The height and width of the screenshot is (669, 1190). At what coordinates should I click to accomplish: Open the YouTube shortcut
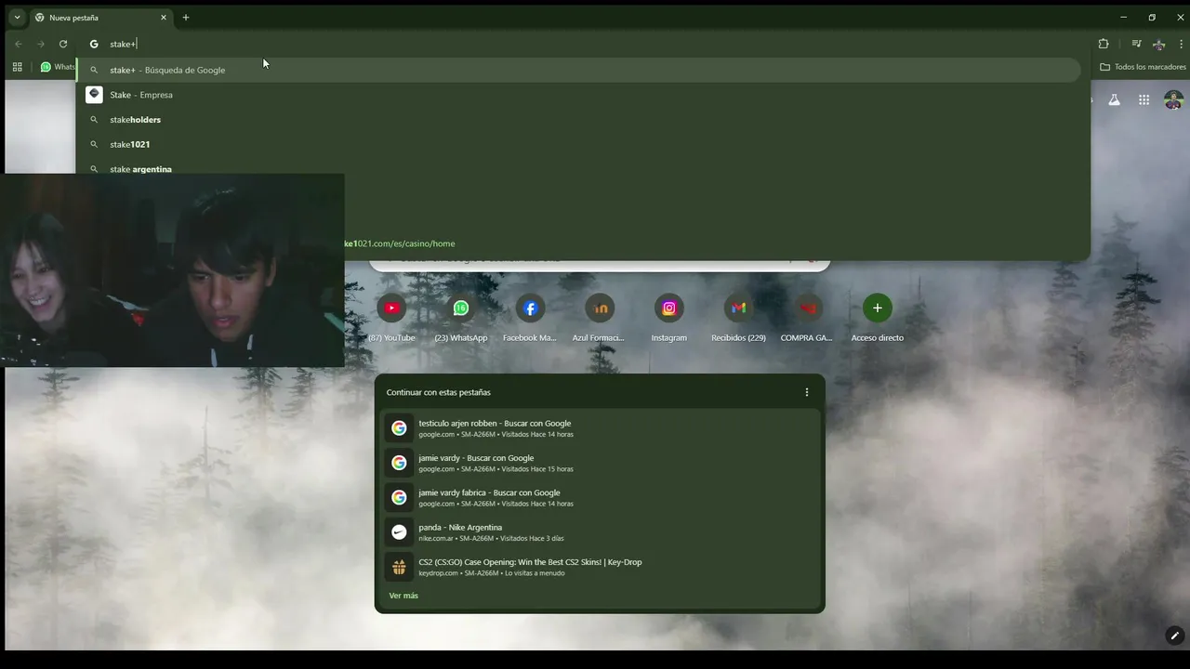391,317
